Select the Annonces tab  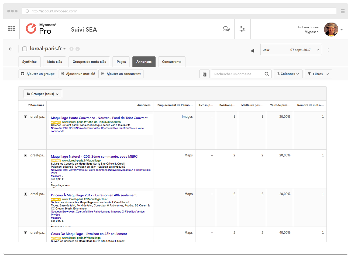tap(144, 62)
